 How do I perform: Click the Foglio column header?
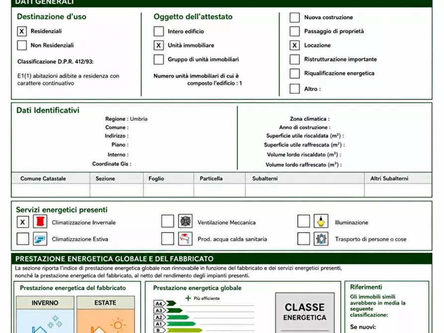pyautogui.click(x=169, y=178)
